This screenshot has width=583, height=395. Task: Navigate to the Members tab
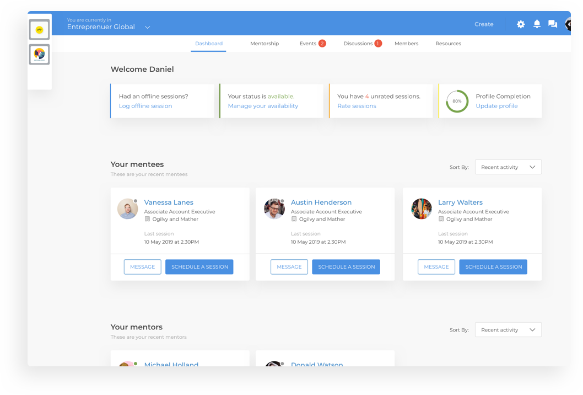click(x=406, y=44)
